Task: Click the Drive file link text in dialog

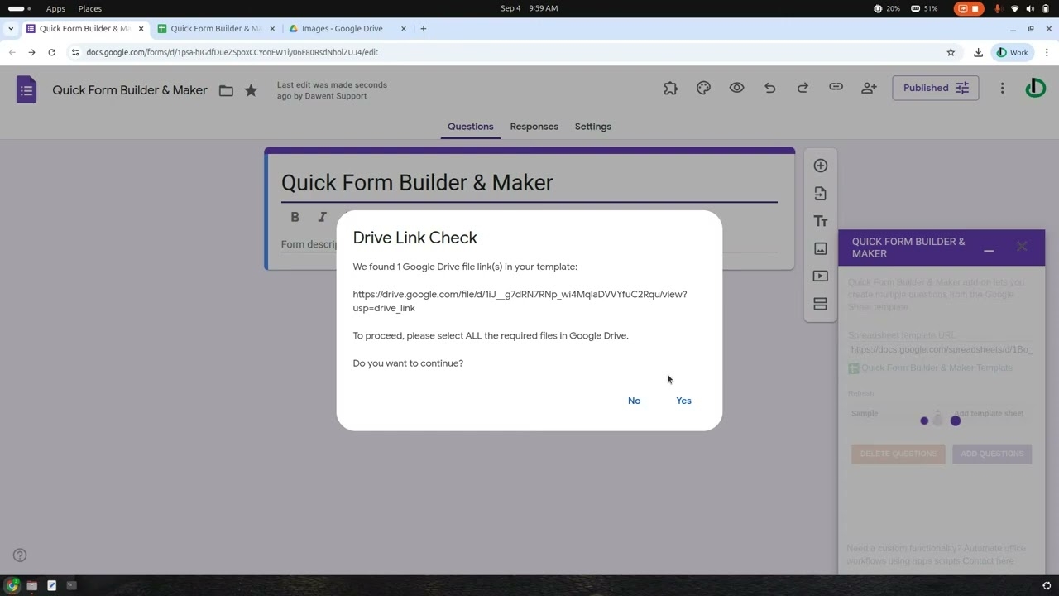Action: point(520,301)
